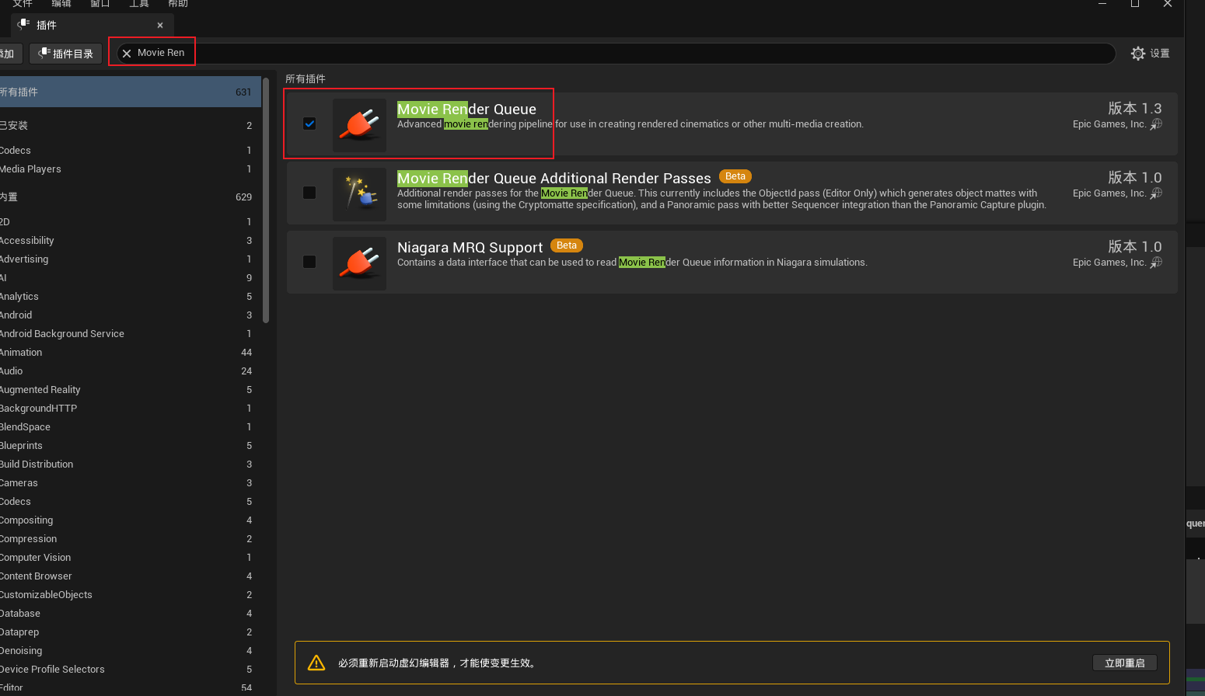Click the Additional Render Passes plugin icon
Screen dimensions: 1205x696
point(359,193)
